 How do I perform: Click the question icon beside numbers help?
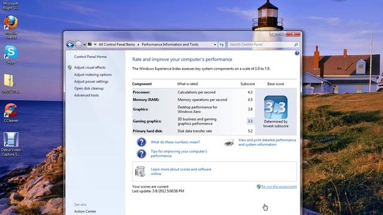coord(141,142)
